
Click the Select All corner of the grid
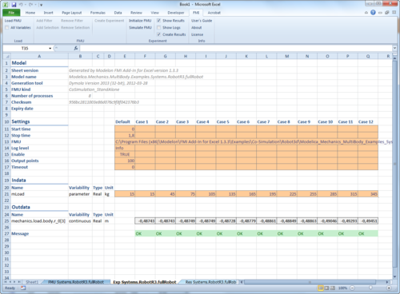pos(6,56)
